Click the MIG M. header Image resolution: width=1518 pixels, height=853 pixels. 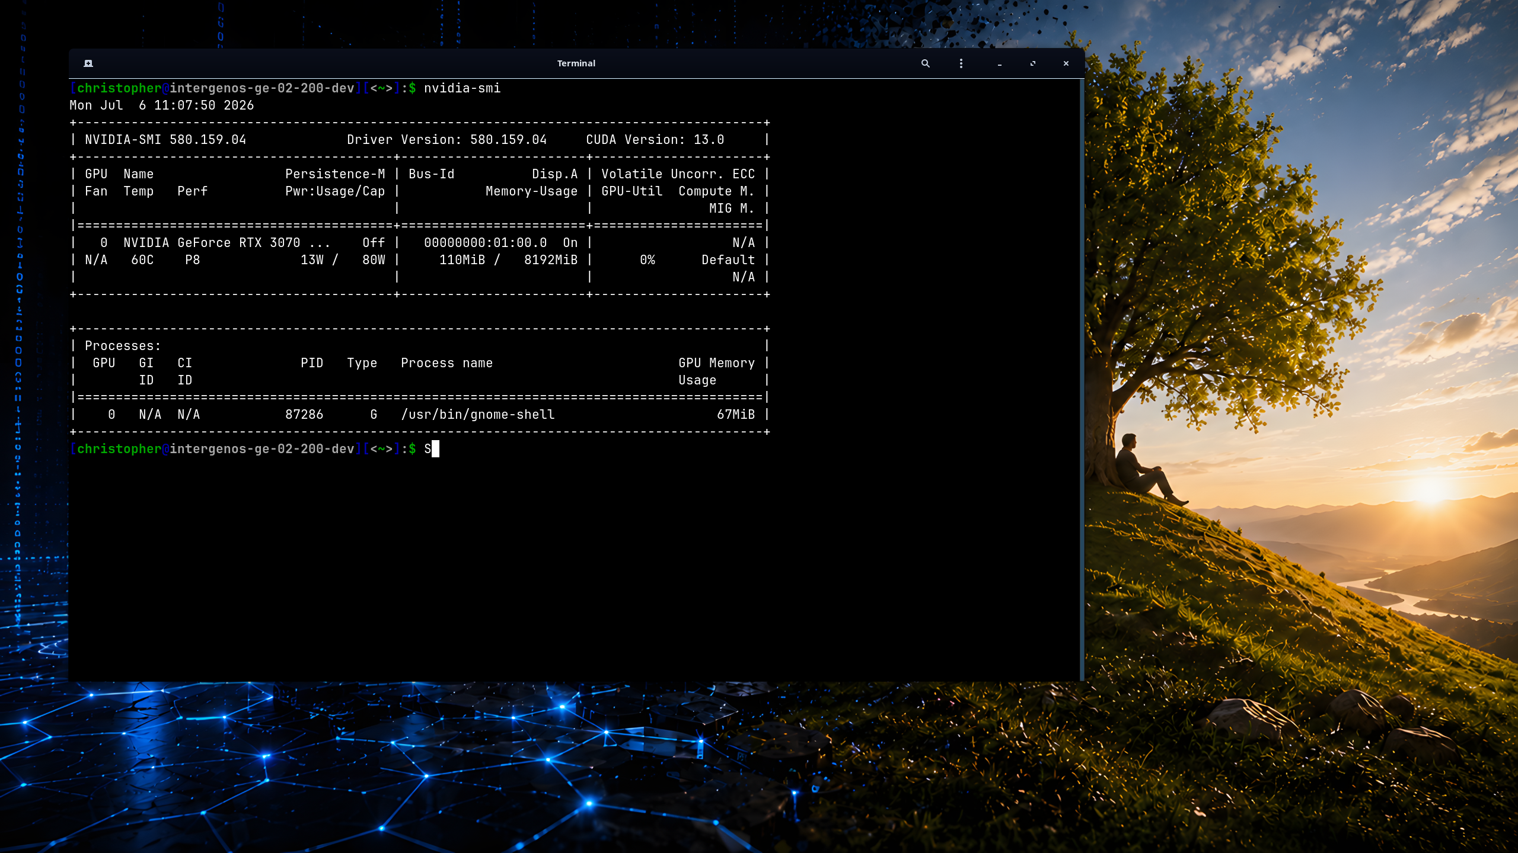coord(732,209)
